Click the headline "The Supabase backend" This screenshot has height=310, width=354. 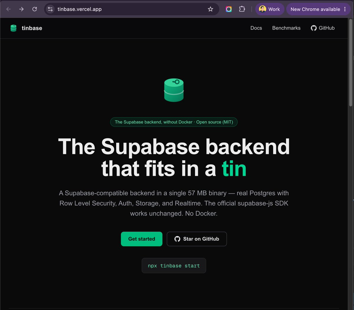click(x=174, y=147)
